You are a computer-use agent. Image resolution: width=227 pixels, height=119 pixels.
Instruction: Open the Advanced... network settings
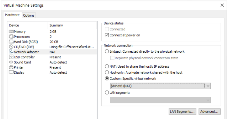tap(209, 111)
